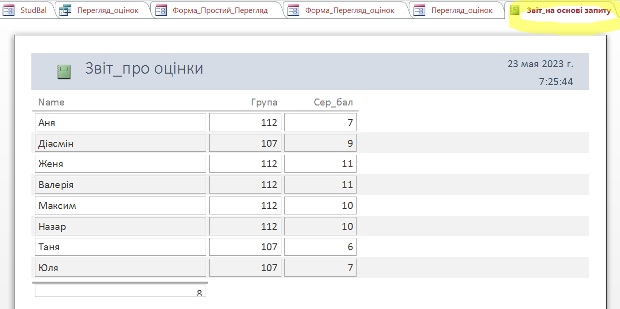
Task: Click the name field containing Аня
Action: [120, 122]
